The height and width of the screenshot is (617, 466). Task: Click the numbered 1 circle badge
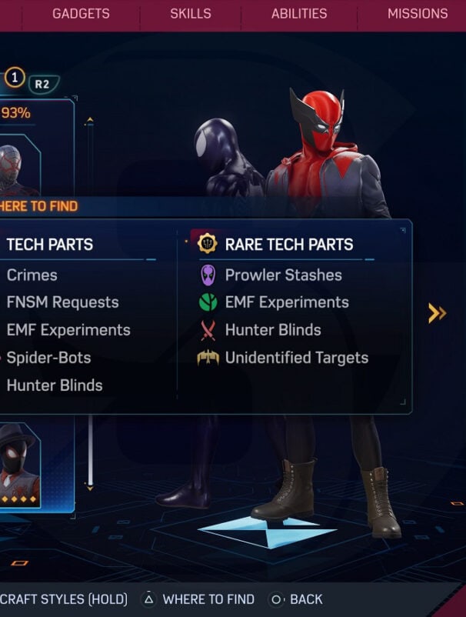tap(15, 77)
